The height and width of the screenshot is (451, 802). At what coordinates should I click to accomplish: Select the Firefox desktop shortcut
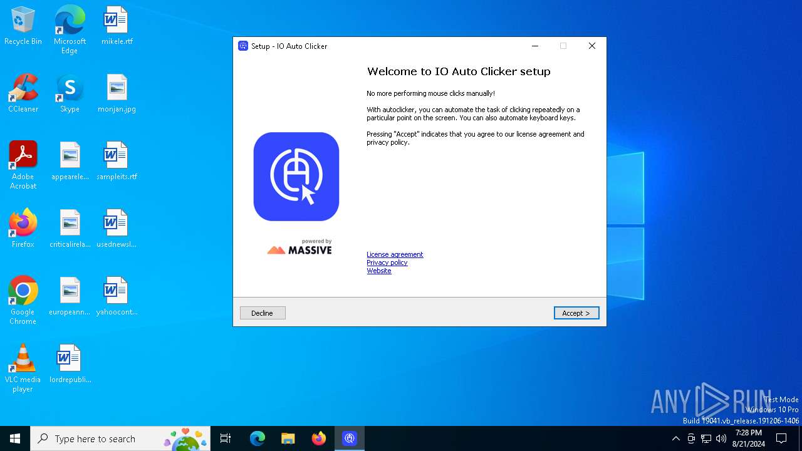click(23, 229)
